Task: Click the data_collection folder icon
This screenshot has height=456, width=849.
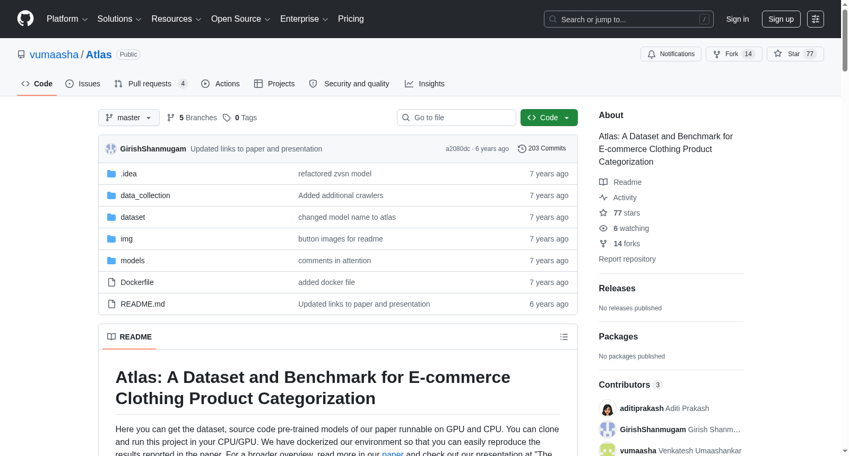Action: tap(111, 195)
